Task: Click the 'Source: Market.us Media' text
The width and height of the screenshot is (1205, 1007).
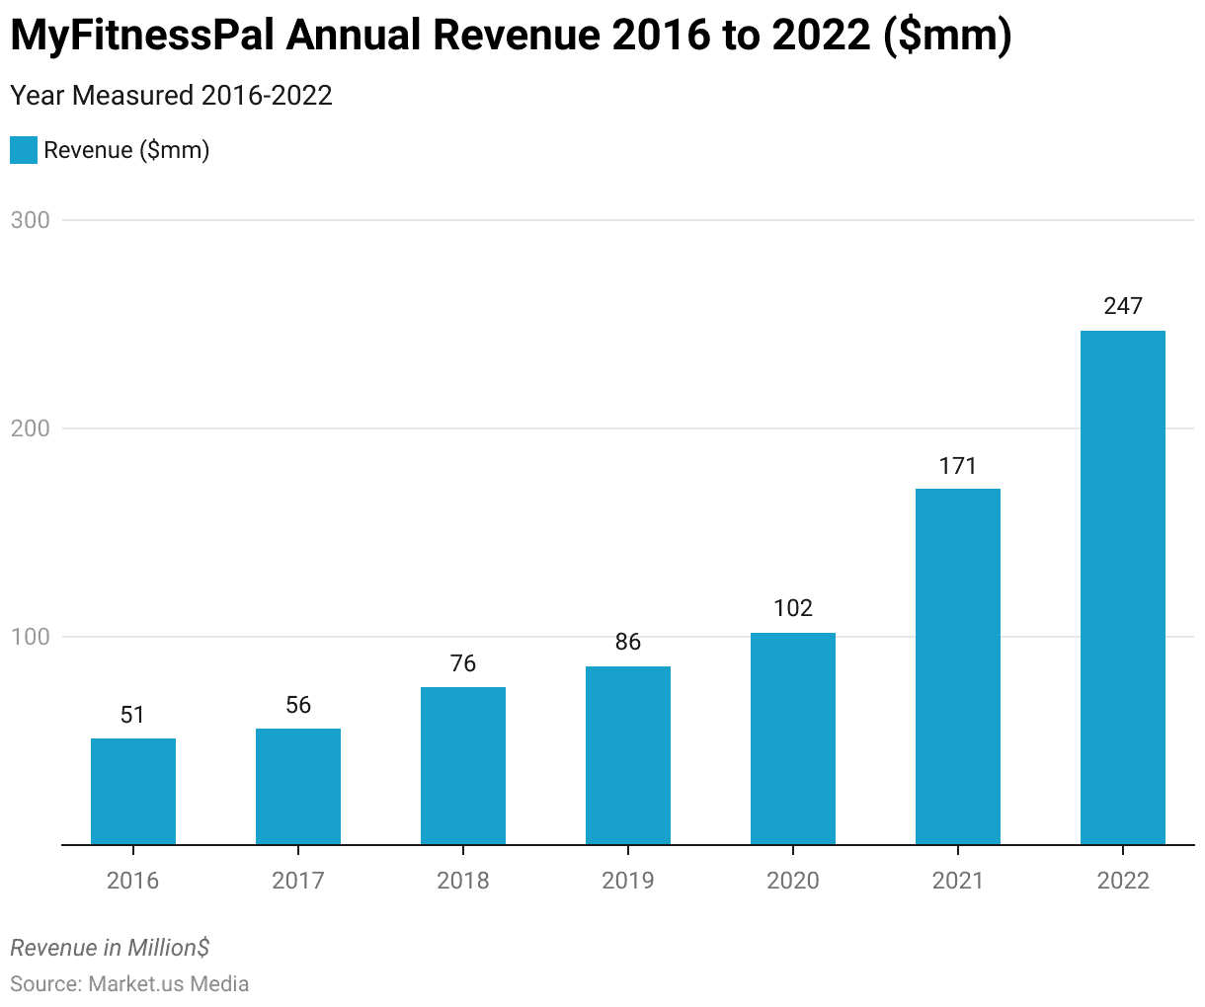Action: pyautogui.click(x=129, y=983)
